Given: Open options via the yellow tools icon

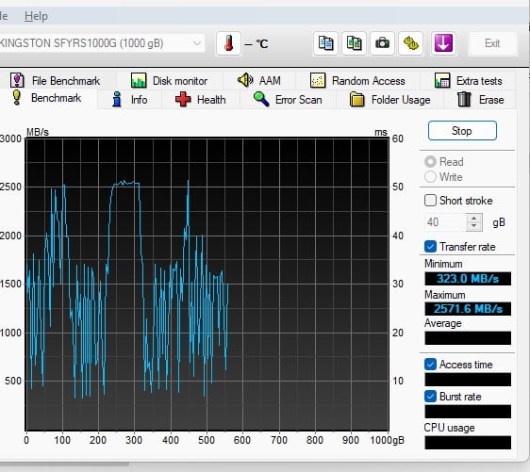Looking at the screenshot, I should pos(410,43).
